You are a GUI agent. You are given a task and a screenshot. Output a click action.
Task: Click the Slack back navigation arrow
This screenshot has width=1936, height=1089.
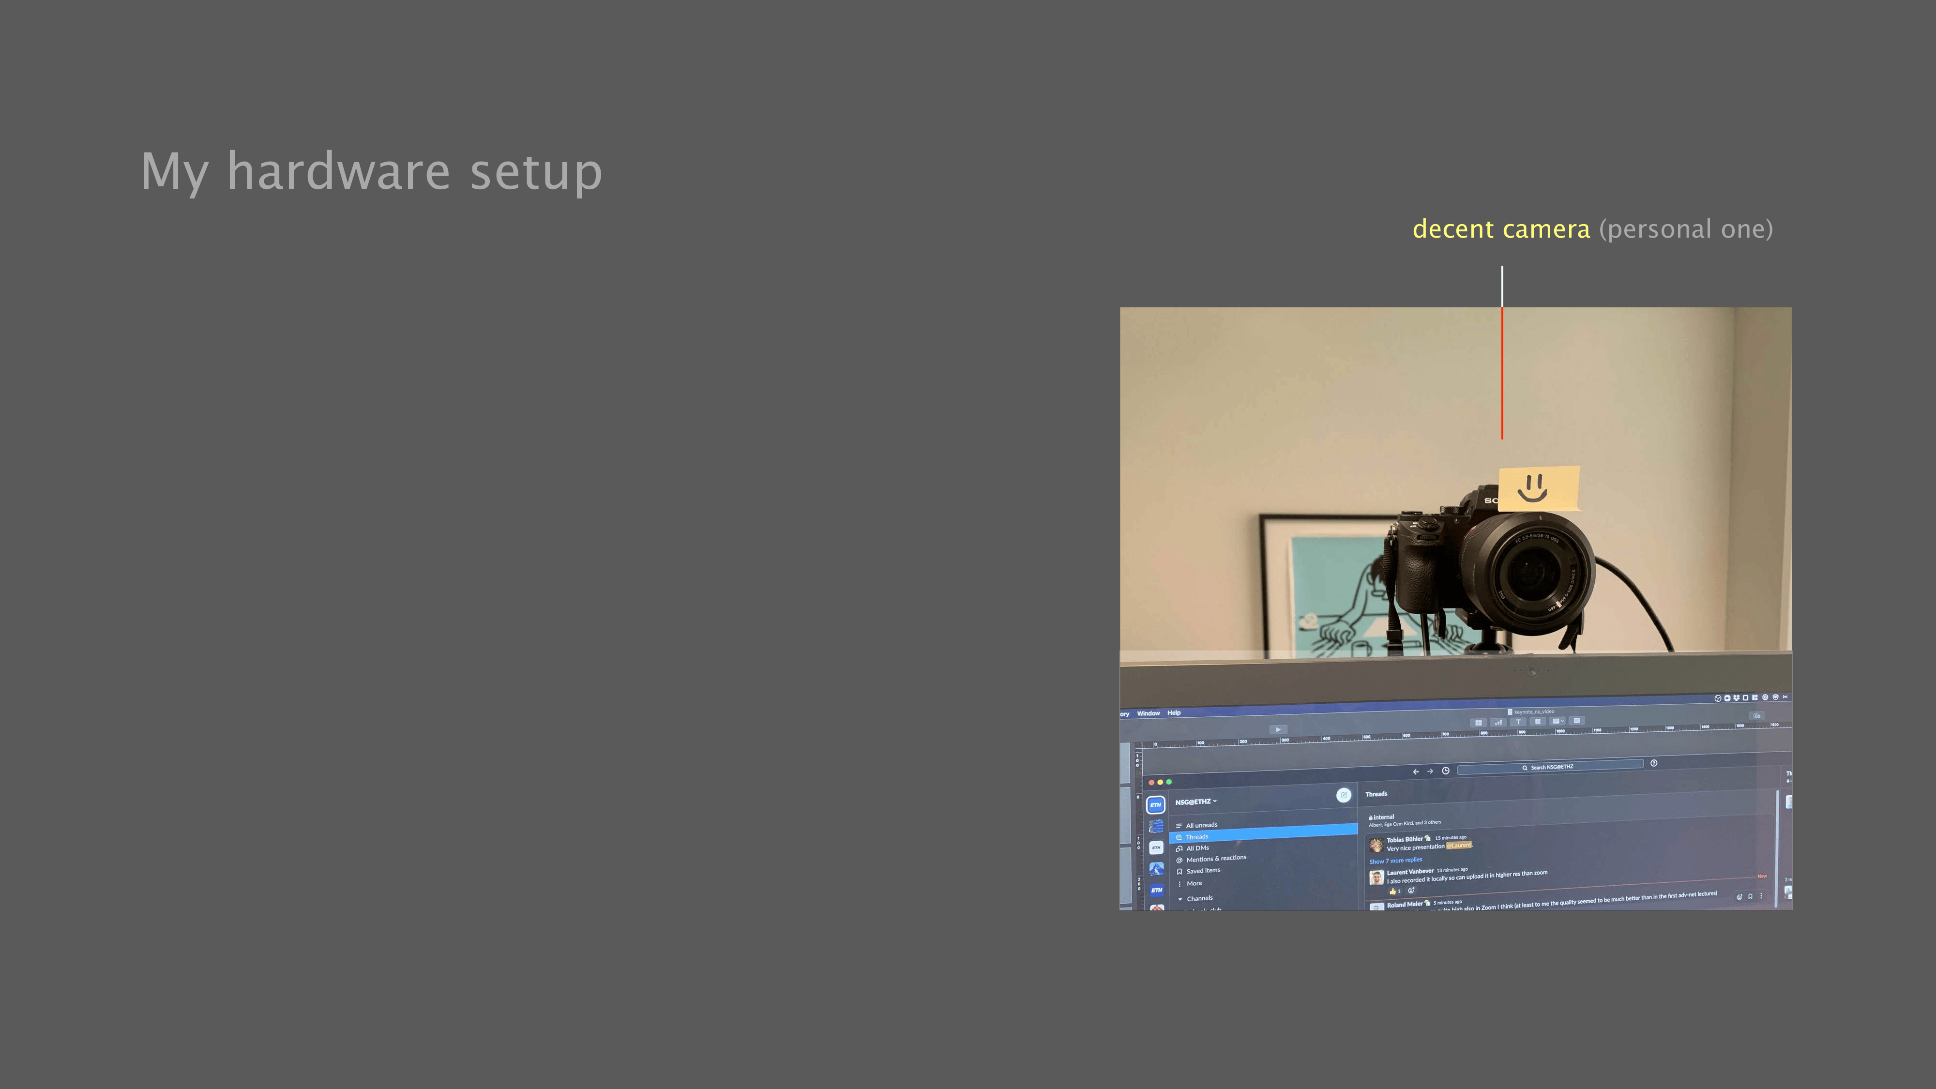1416,771
